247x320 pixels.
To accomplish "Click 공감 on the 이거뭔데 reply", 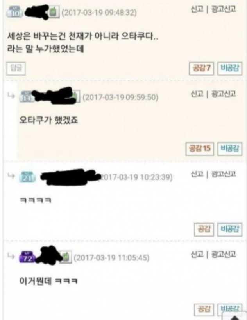I will tap(204, 309).
